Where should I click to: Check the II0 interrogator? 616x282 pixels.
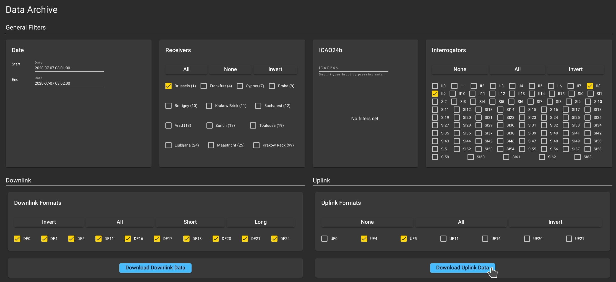435,86
